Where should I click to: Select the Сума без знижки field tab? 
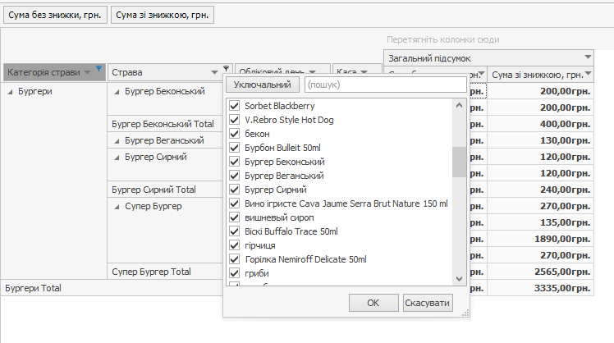click(55, 16)
